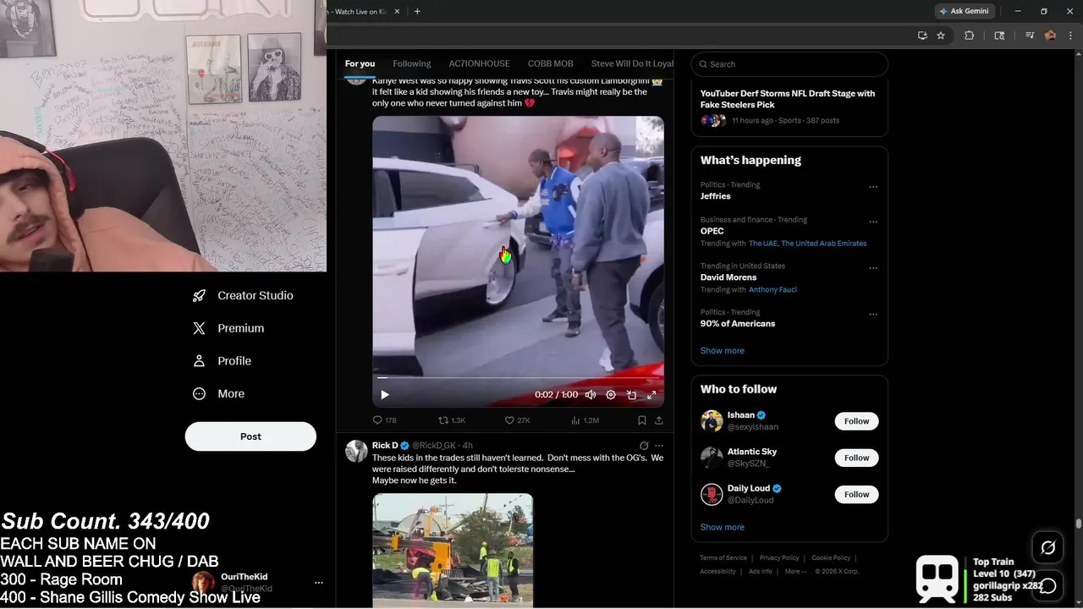
Task: Open Terms of Service link
Action: [723, 558]
